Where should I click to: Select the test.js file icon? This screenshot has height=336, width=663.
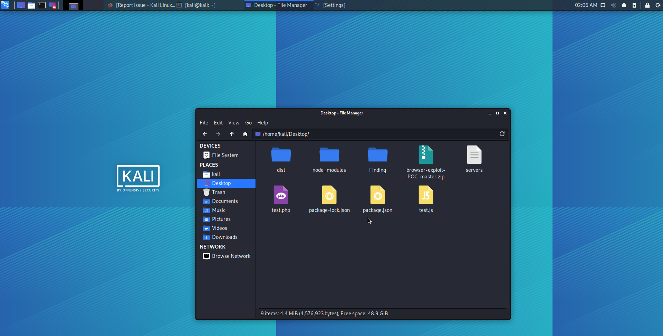(x=426, y=195)
